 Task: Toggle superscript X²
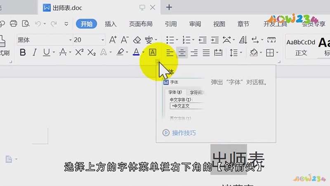coord(79,52)
